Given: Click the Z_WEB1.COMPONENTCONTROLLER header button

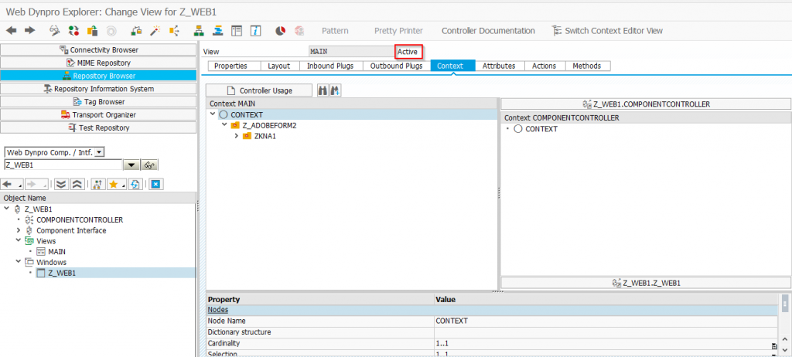Looking at the screenshot, I should 646,104.
